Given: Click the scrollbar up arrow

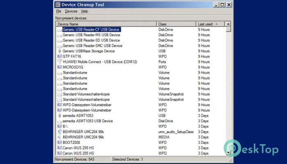Looking at the screenshot, I should tap(228, 24).
